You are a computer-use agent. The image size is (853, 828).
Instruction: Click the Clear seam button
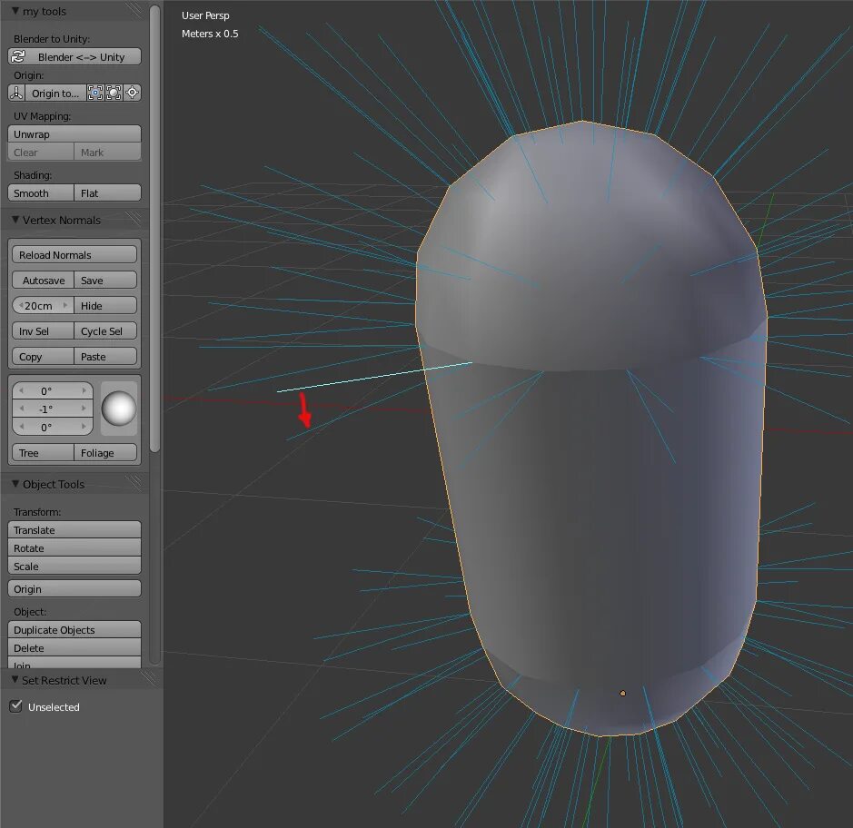point(41,153)
